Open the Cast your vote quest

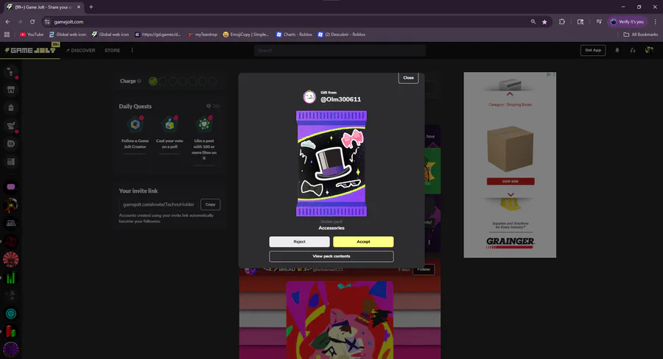pos(169,132)
